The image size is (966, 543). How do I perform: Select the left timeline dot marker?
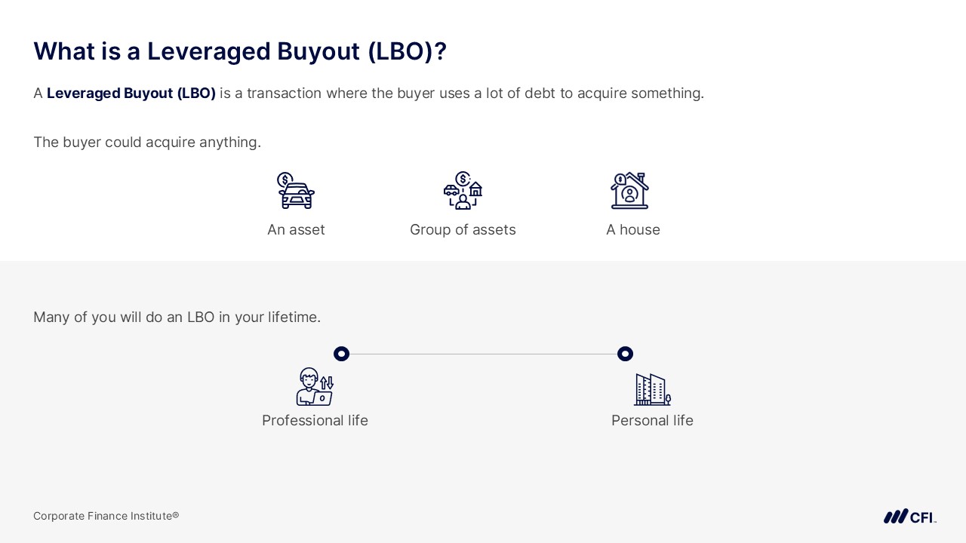pos(341,354)
